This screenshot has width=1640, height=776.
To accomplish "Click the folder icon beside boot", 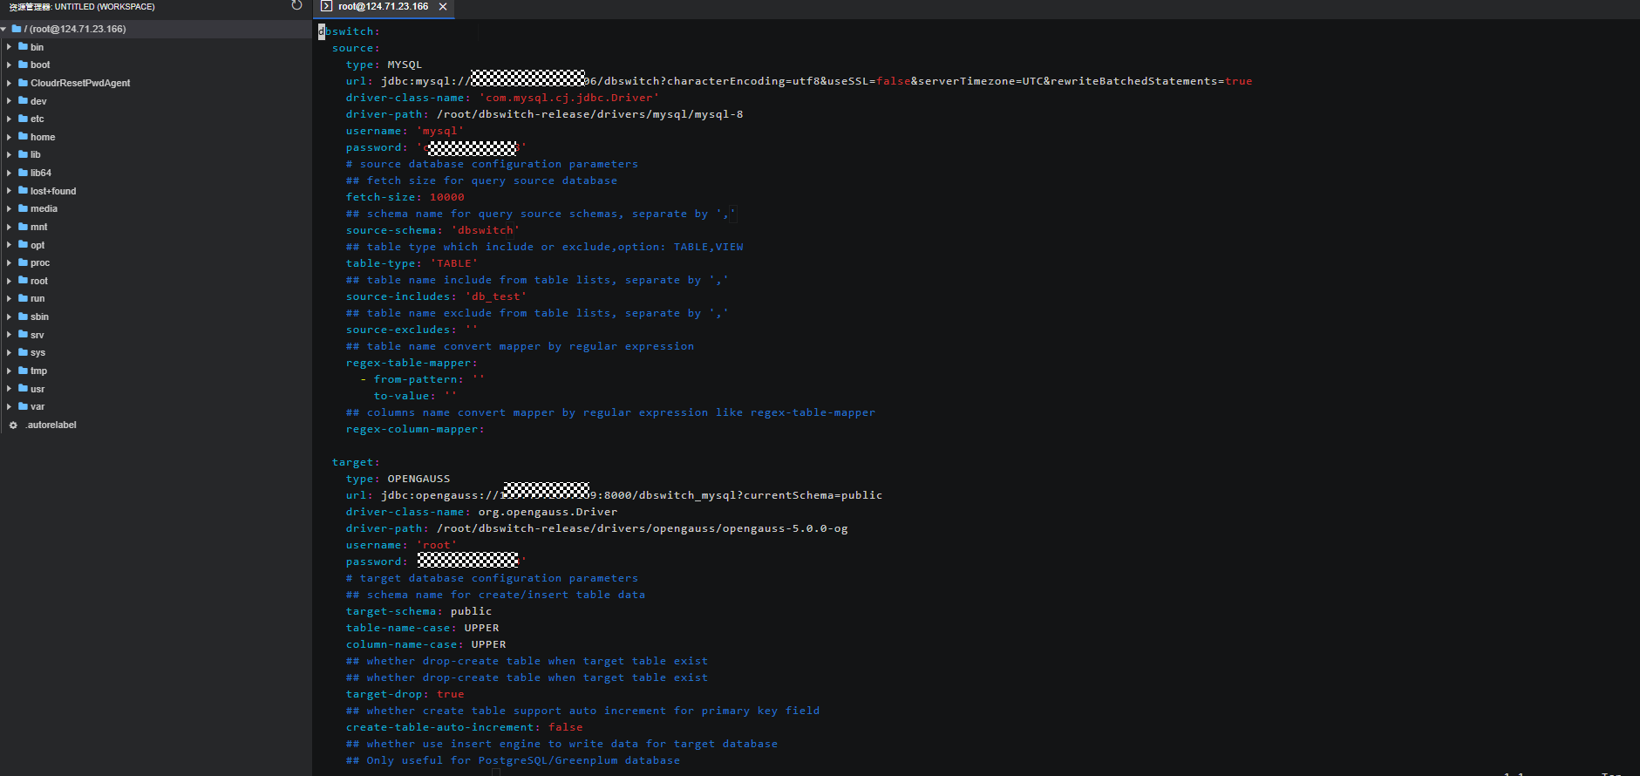I will pos(23,65).
